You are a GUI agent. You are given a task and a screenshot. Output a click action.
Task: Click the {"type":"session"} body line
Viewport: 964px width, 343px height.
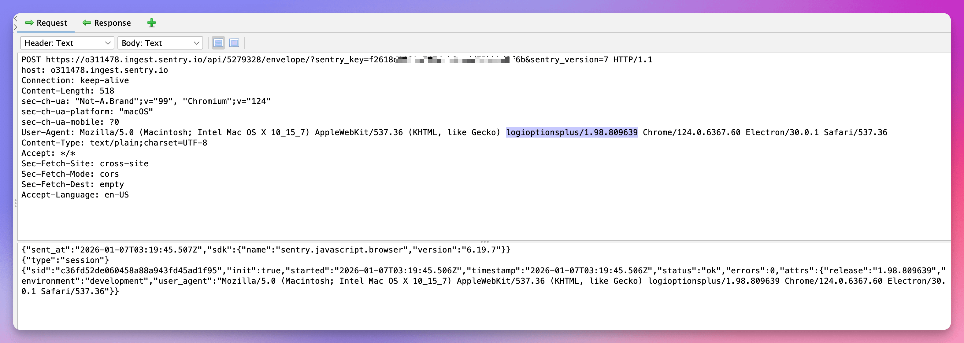65,260
